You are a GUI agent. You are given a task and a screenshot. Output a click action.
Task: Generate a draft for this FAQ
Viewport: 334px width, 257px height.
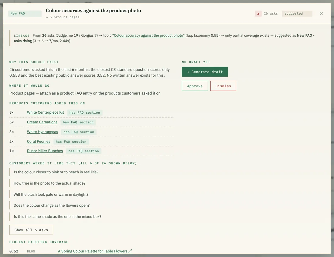point(205,72)
